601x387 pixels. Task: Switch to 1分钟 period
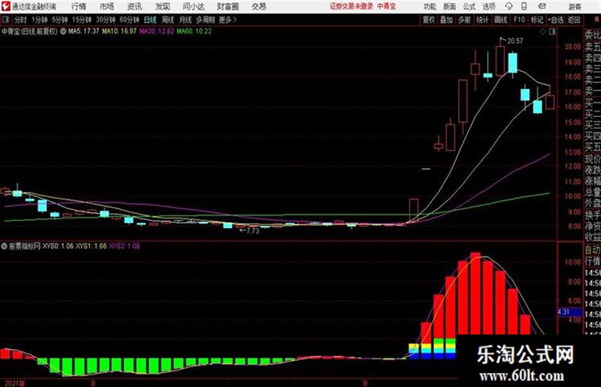point(39,20)
